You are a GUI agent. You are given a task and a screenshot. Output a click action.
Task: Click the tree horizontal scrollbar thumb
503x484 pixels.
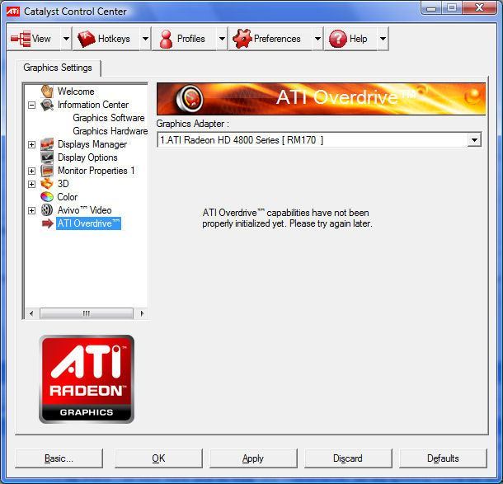[87, 313]
